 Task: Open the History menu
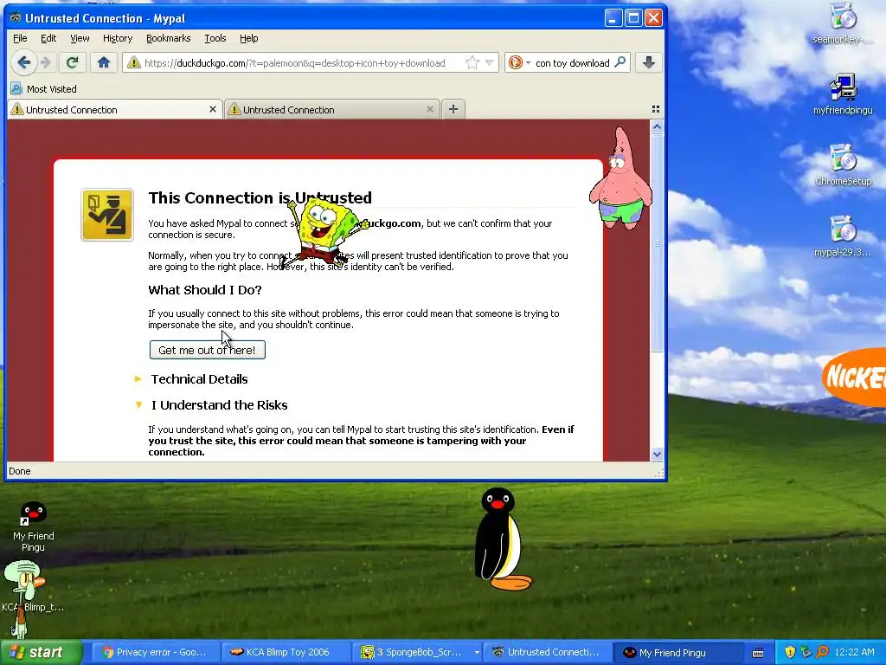(118, 38)
